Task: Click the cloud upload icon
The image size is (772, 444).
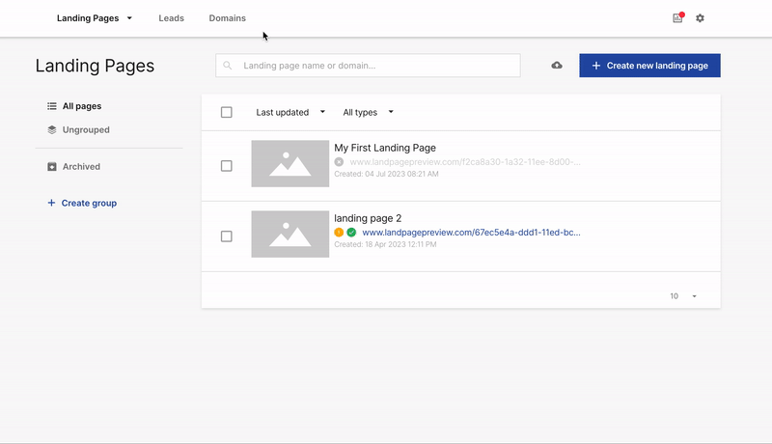Action: click(557, 66)
